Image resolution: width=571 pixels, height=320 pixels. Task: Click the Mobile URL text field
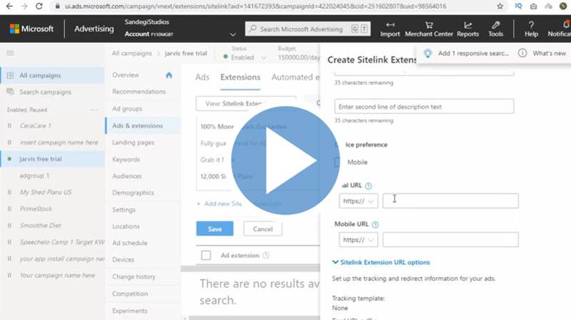(450, 239)
